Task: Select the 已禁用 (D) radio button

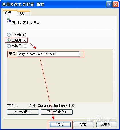Action: [9, 46]
